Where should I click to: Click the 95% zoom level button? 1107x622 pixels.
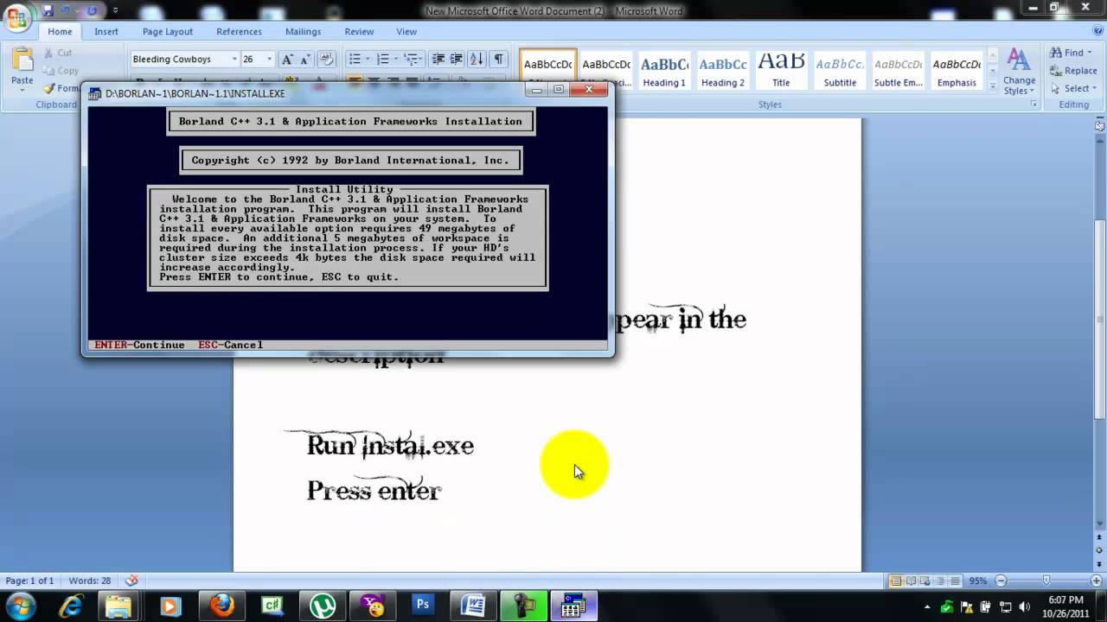click(978, 581)
